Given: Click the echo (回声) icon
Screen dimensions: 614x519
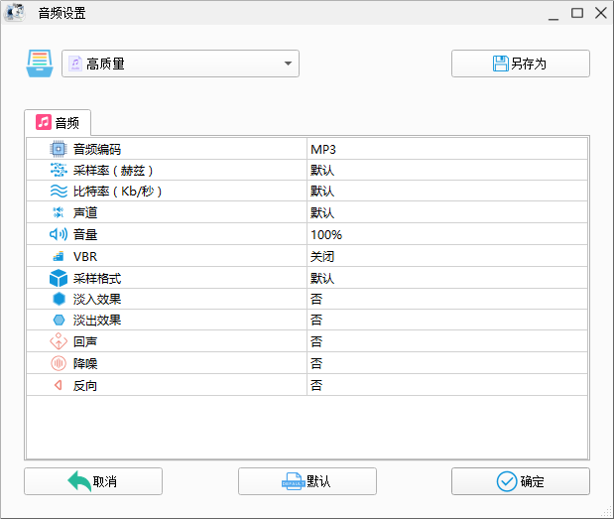Looking at the screenshot, I should point(59,341).
